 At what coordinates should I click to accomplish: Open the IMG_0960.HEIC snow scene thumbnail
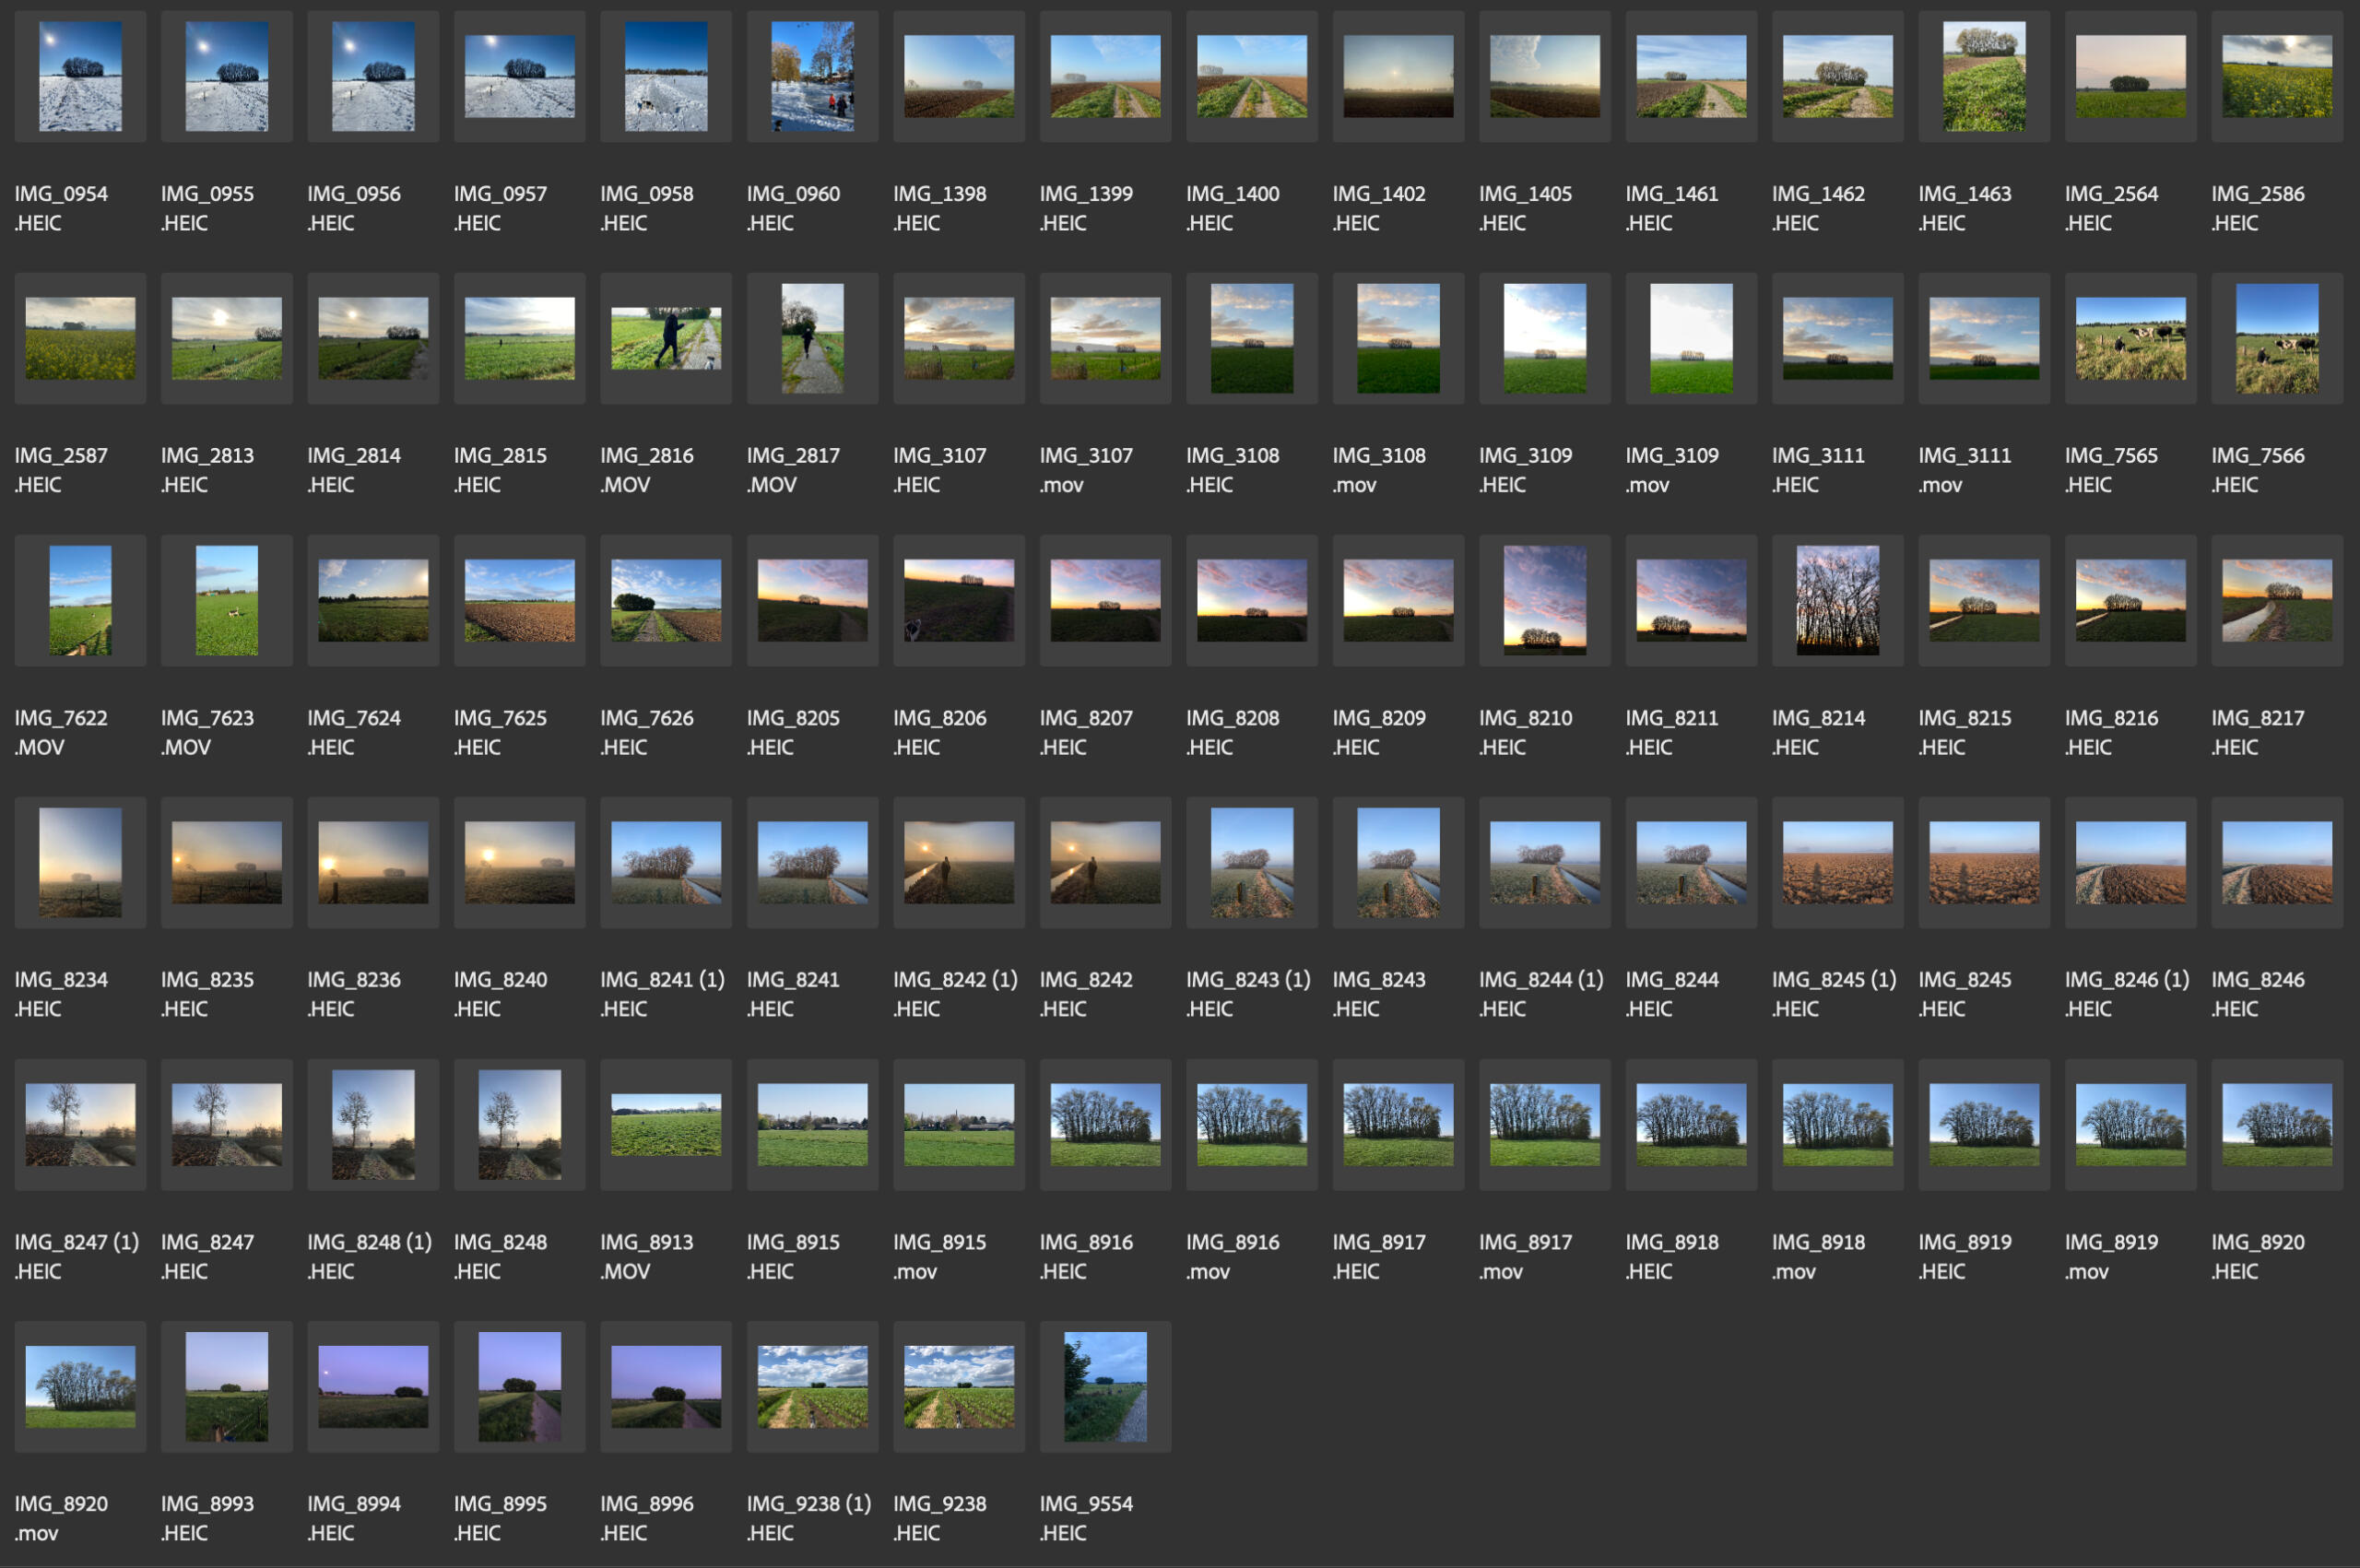pyautogui.click(x=812, y=76)
